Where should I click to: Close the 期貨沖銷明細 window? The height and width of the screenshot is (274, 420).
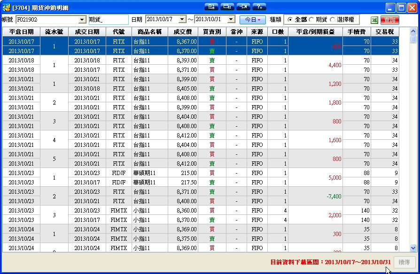tap(412, 8)
